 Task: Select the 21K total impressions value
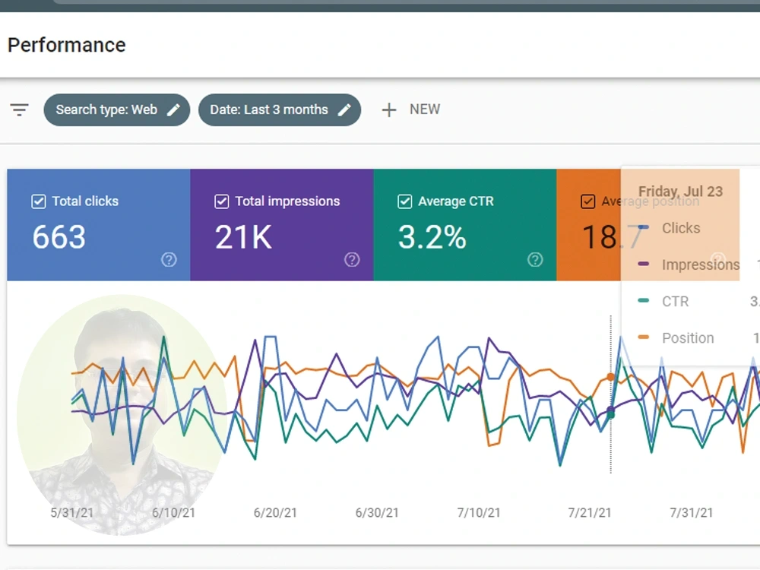[x=243, y=237]
